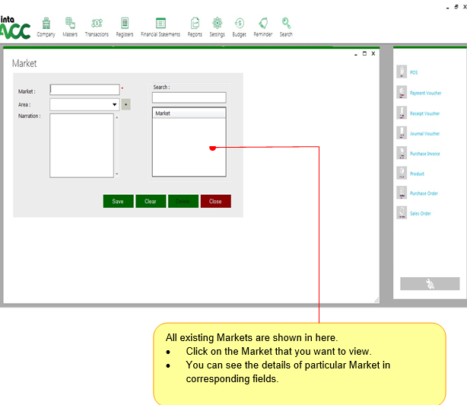Click the add Area plus button
467x405 pixels.
click(126, 104)
